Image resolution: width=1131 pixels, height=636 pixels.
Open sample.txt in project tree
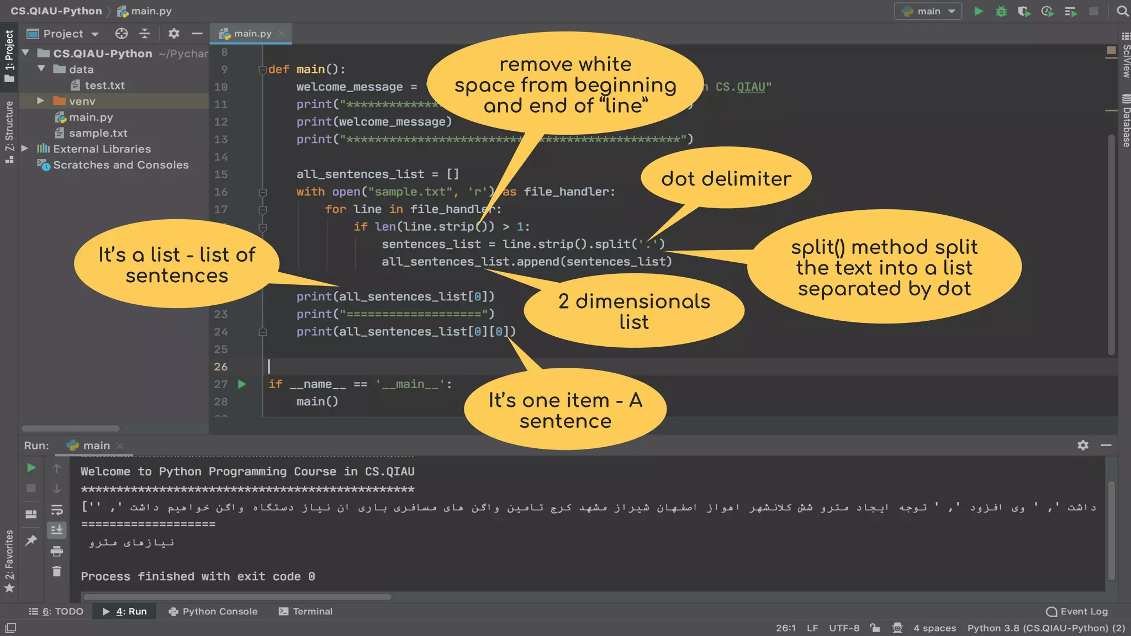pyautogui.click(x=98, y=133)
